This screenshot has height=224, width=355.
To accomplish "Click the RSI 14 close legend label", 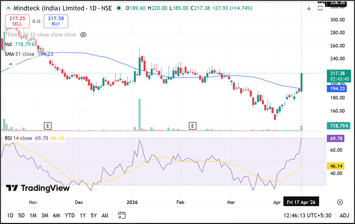I will (18, 138).
